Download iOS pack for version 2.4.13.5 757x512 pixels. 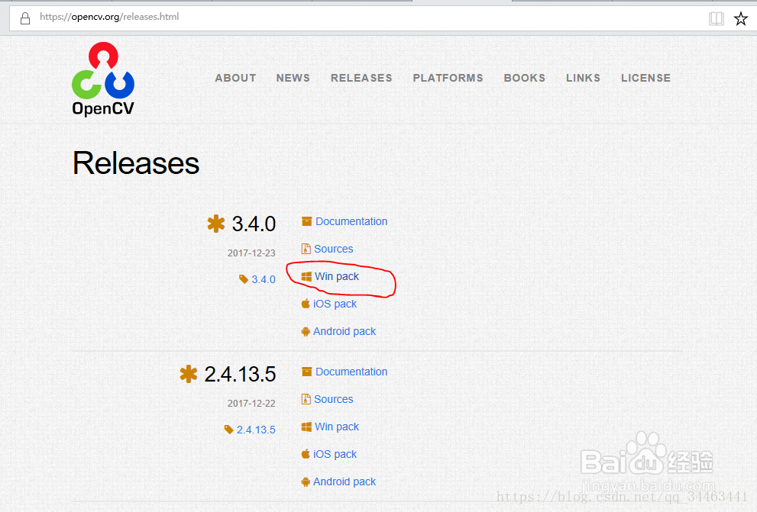[335, 454]
